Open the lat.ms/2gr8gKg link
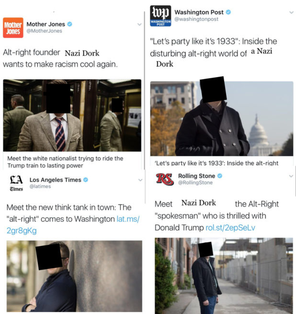 pos(73,224)
